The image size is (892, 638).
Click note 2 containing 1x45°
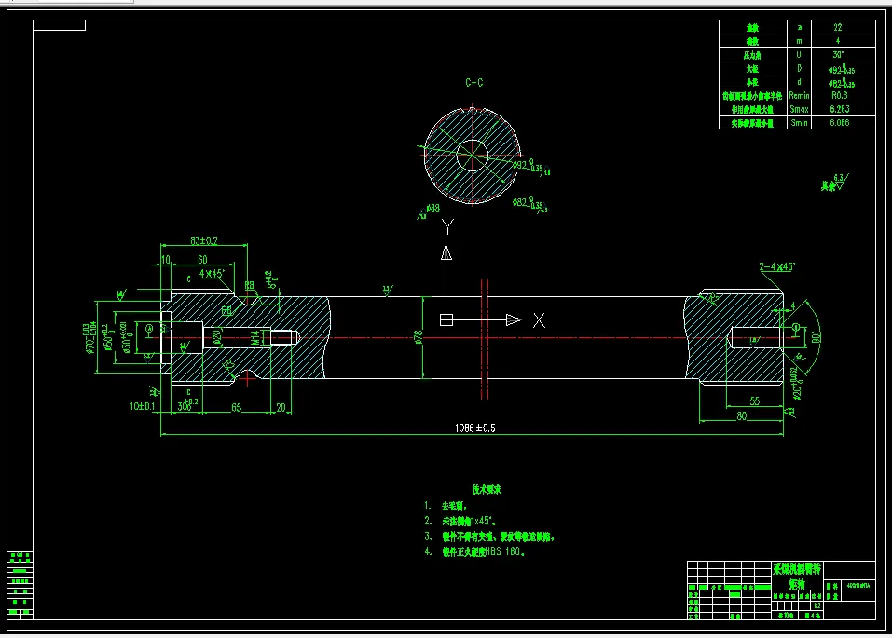coord(460,521)
